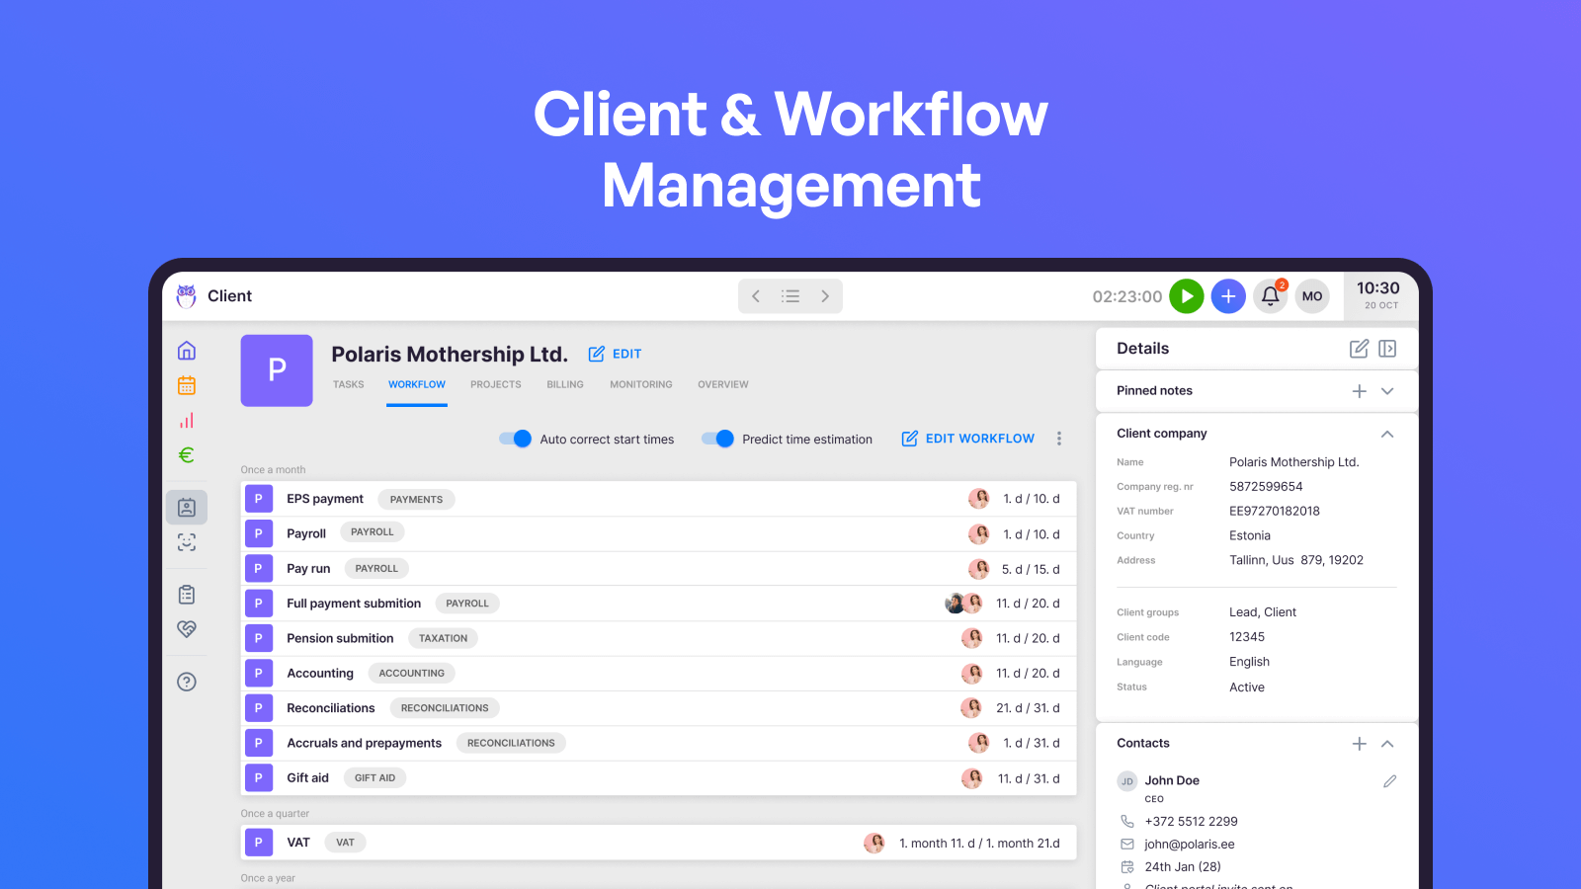
Task: Open the orange calendar sidebar icon
Action: (187, 385)
